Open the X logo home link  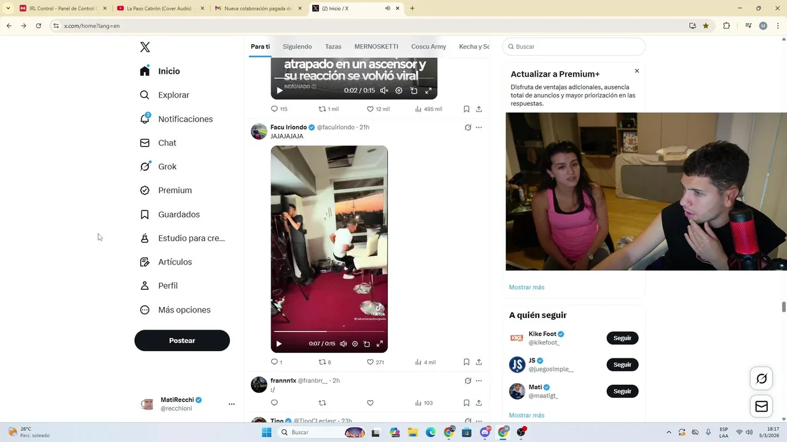[x=145, y=47]
